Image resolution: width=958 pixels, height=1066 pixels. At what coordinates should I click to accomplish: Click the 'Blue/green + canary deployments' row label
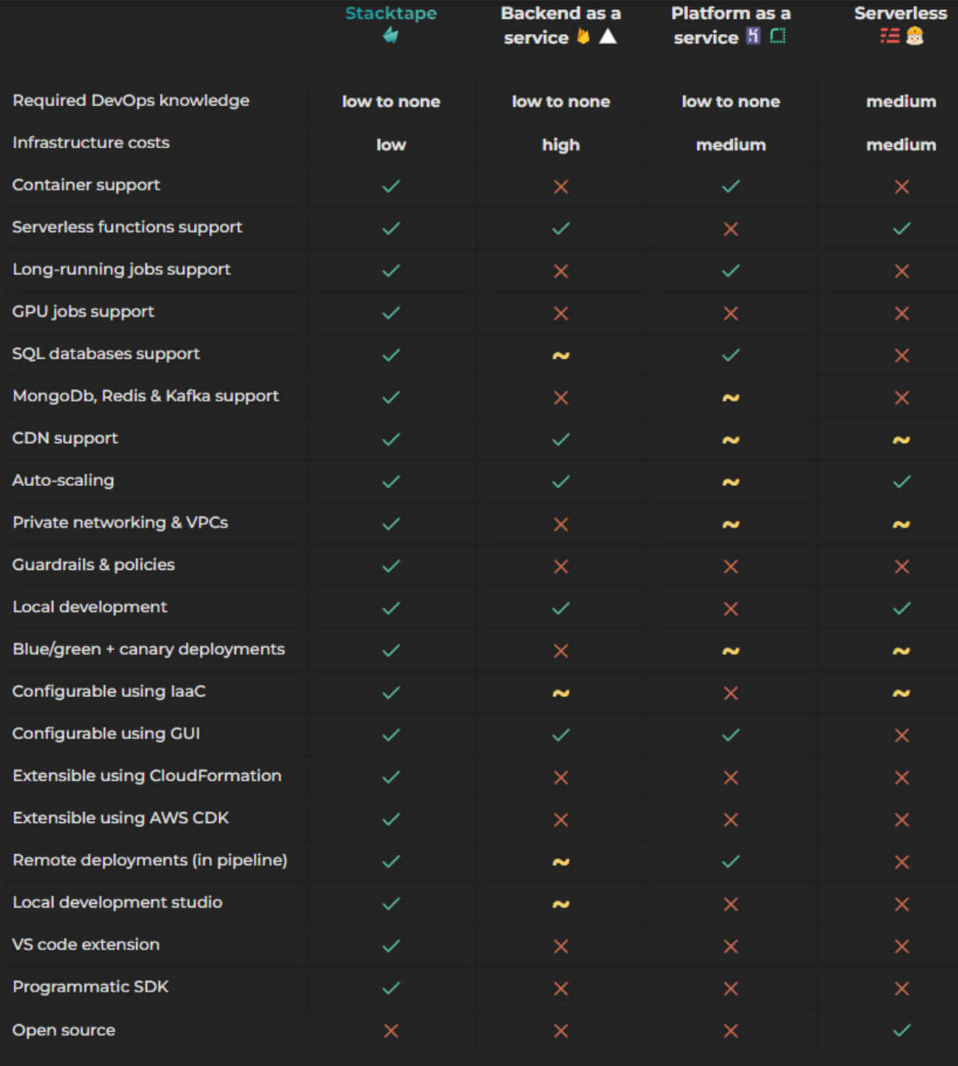click(148, 649)
